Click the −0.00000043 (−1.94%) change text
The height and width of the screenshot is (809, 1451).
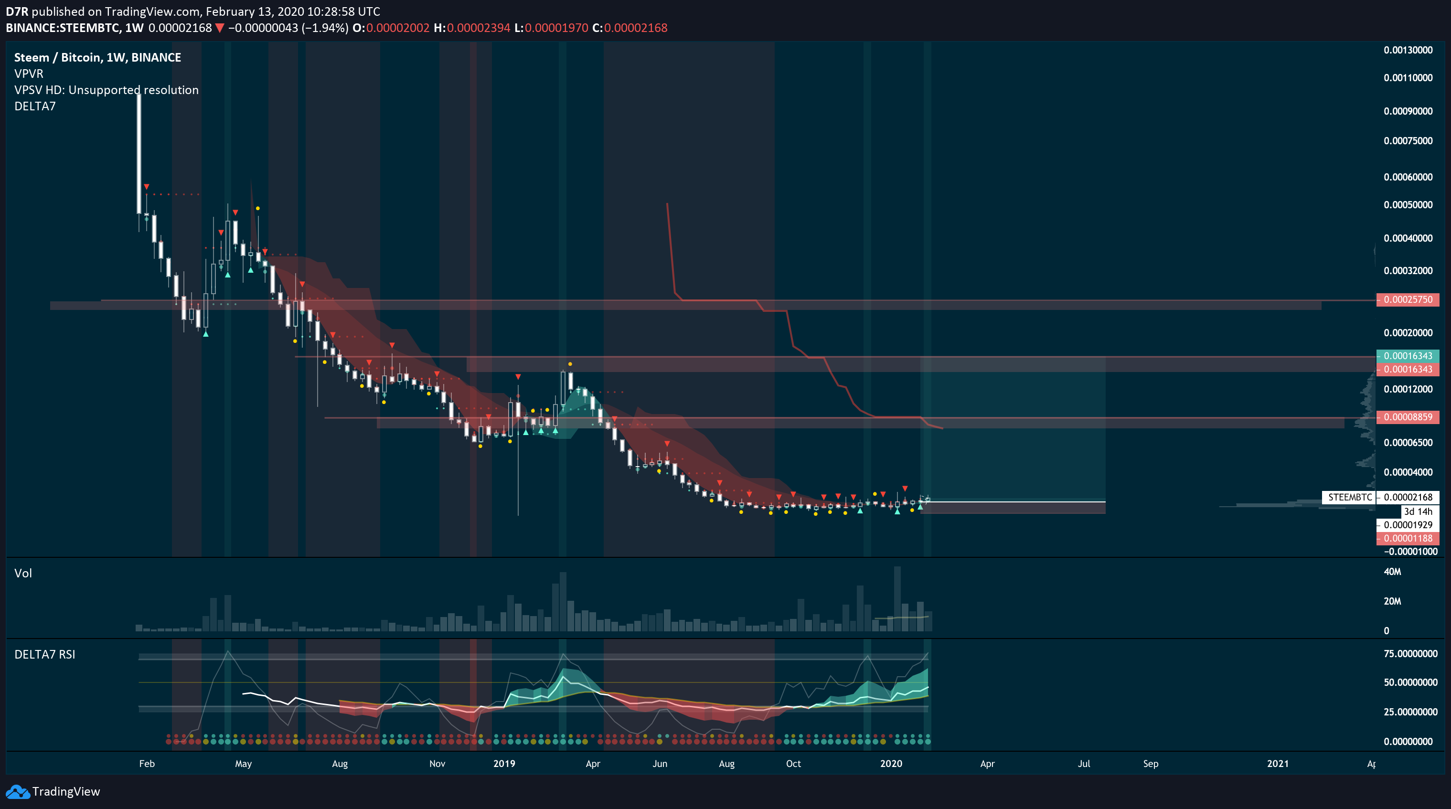(288, 28)
